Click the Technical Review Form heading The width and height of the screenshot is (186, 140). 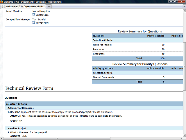[29, 88]
